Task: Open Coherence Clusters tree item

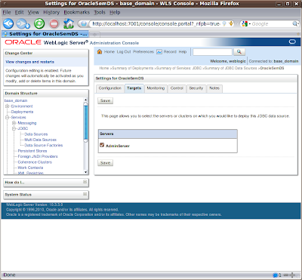Action: coord(35,162)
